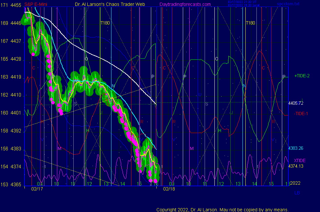Viewport: 320px width, 212px height.
Task: Select the magenta 'XTIDE' legend label
Action: click(x=299, y=160)
